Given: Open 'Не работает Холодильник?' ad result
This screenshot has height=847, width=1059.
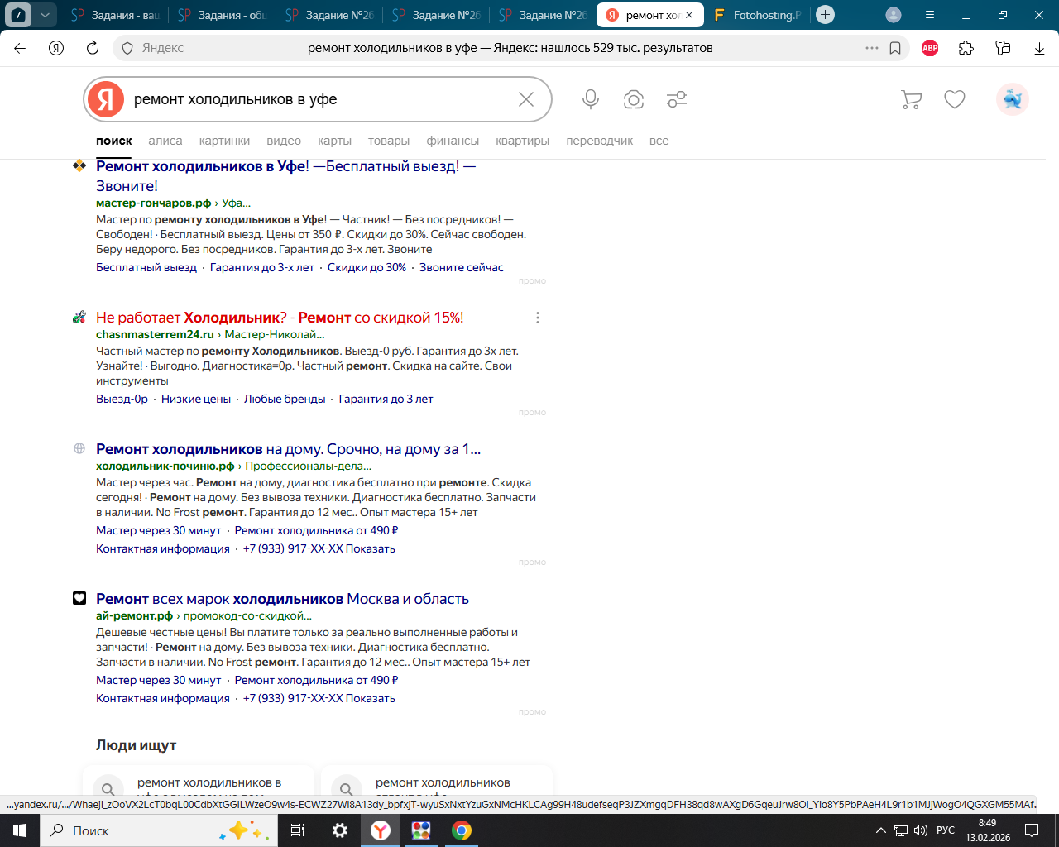Looking at the screenshot, I should pyautogui.click(x=280, y=318).
